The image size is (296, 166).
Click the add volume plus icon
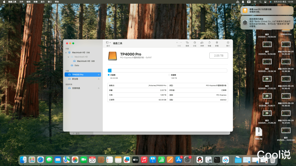point(177,43)
